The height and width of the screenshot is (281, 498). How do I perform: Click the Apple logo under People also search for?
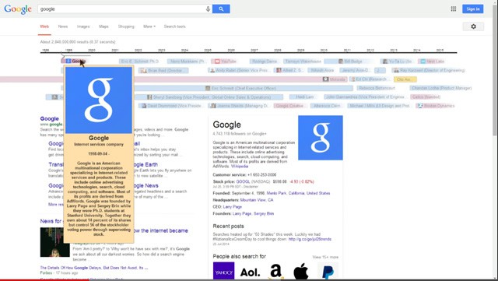(x=301, y=271)
